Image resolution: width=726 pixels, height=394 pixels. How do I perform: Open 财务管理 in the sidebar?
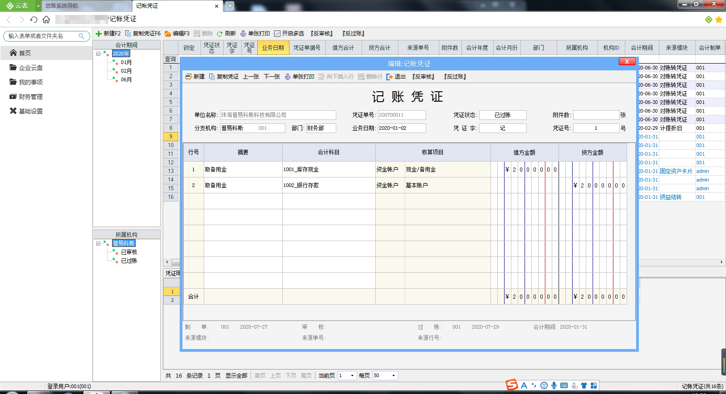30,97
